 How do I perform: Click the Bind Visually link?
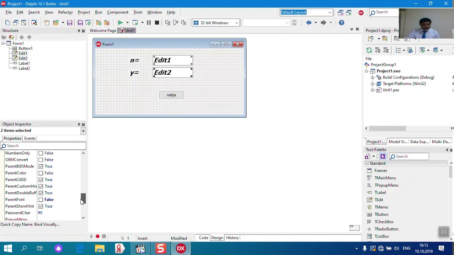(x=47, y=225)
